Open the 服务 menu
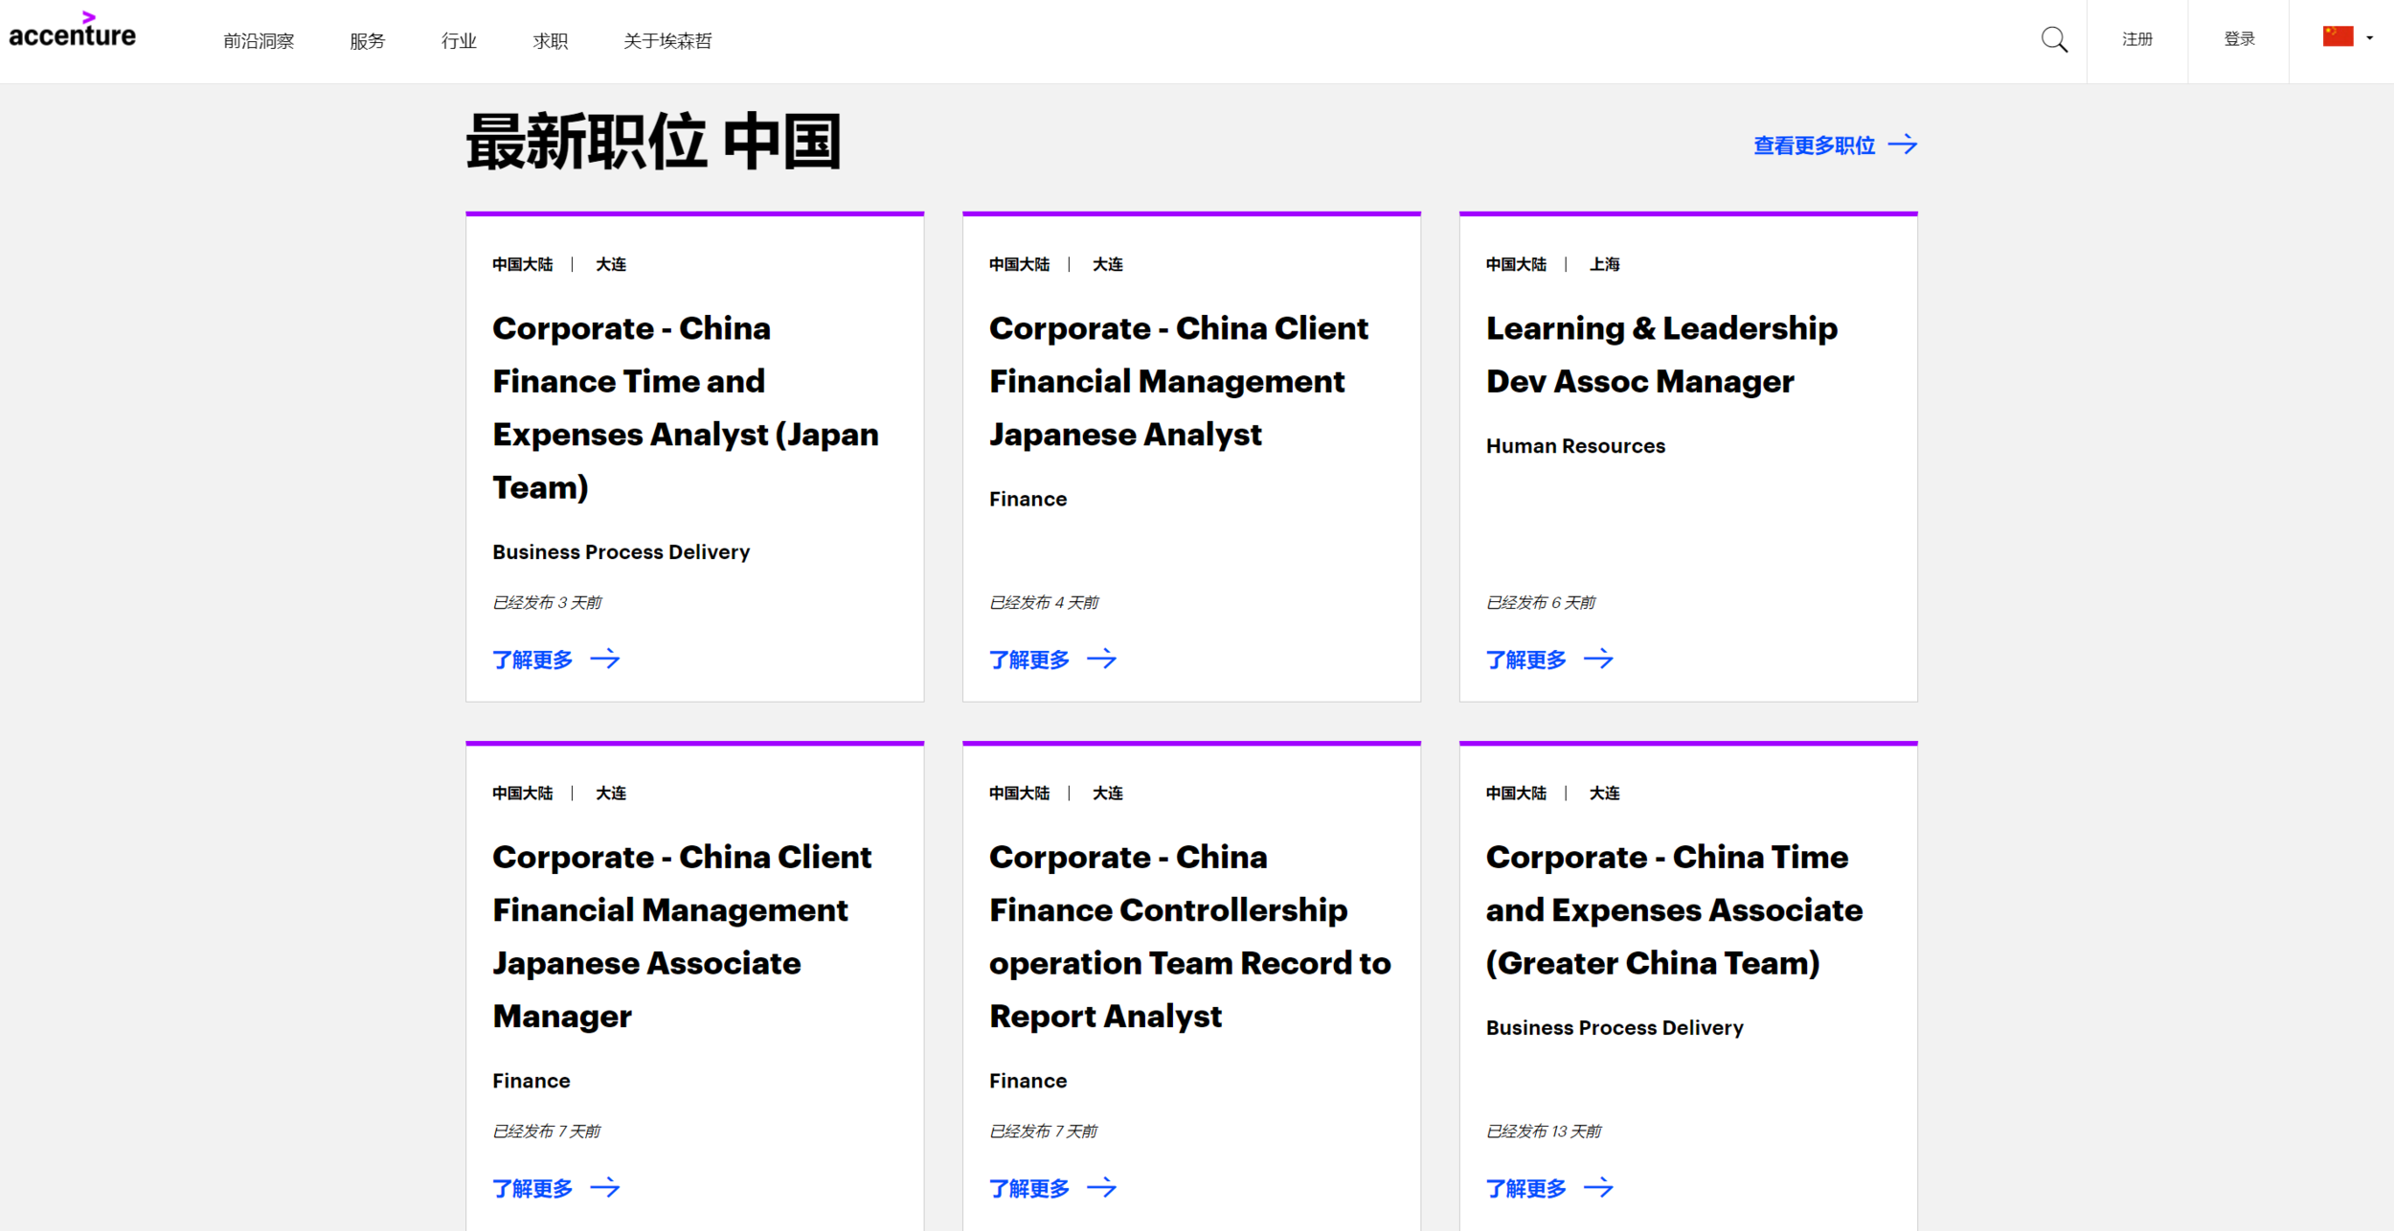This screenshot has width=2394, height=1231. (x=367, y=41)
